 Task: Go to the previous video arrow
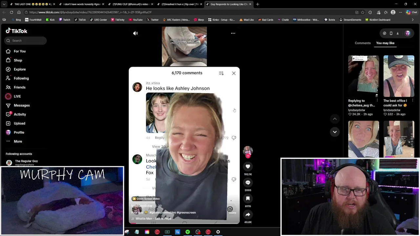(335, 119)
